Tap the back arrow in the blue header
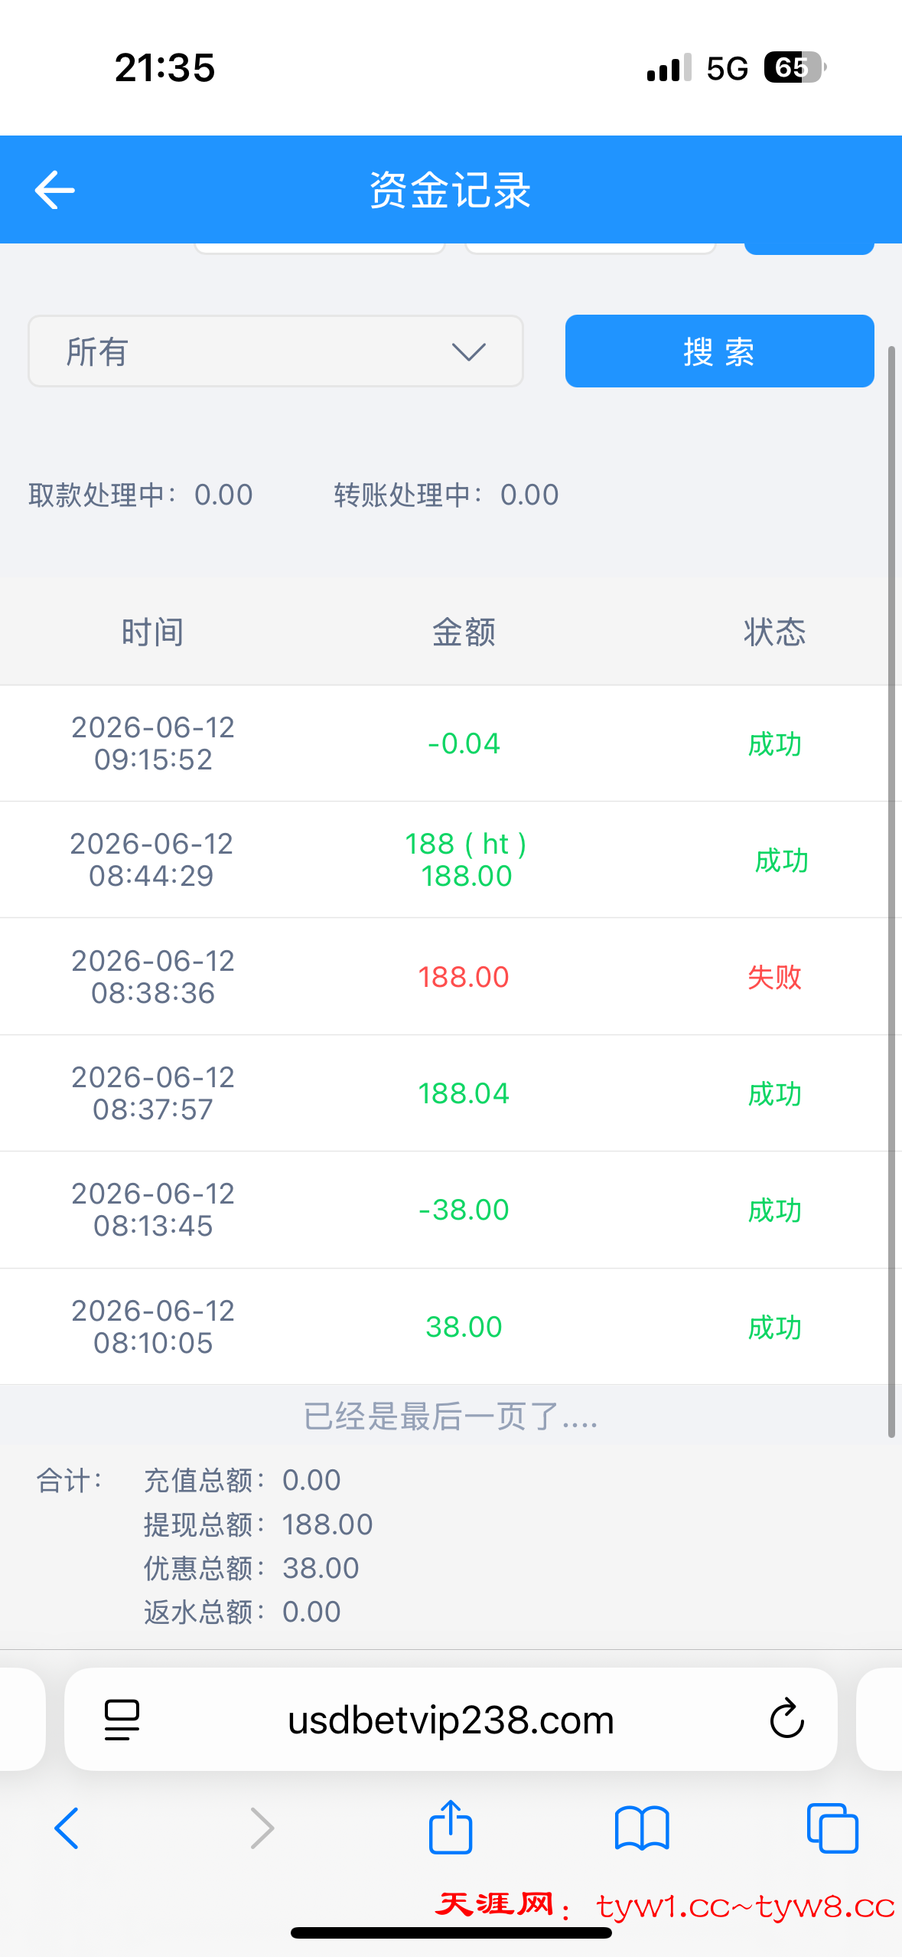The image size is (902, 1957). [x=54, y=190]
